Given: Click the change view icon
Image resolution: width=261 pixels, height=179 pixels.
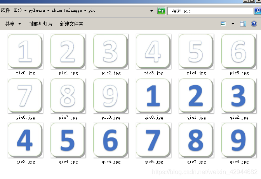Looking at the screenshot, I should [x=223, y=24].
